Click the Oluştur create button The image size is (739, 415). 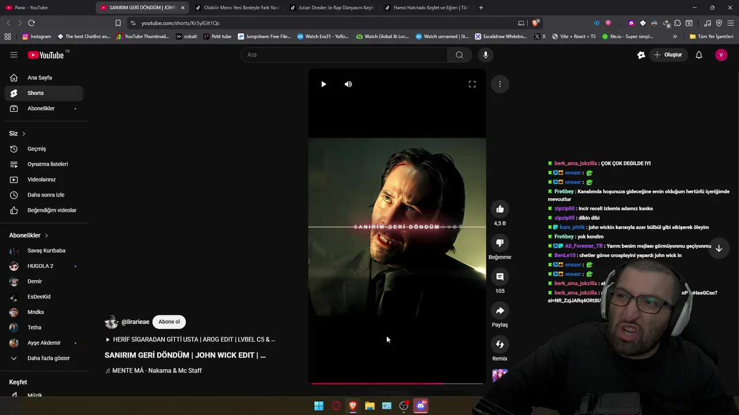[x=668, y=55]
